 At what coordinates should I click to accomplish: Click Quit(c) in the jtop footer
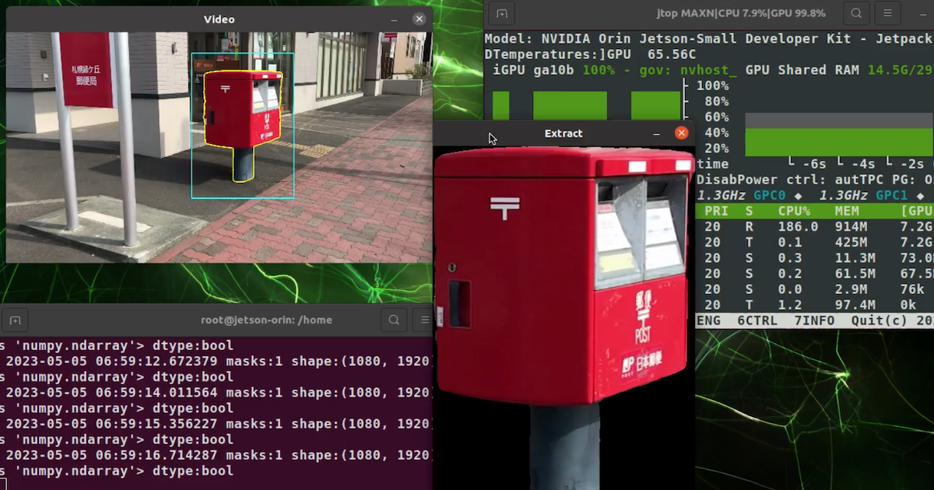click(x=881, y=320)
